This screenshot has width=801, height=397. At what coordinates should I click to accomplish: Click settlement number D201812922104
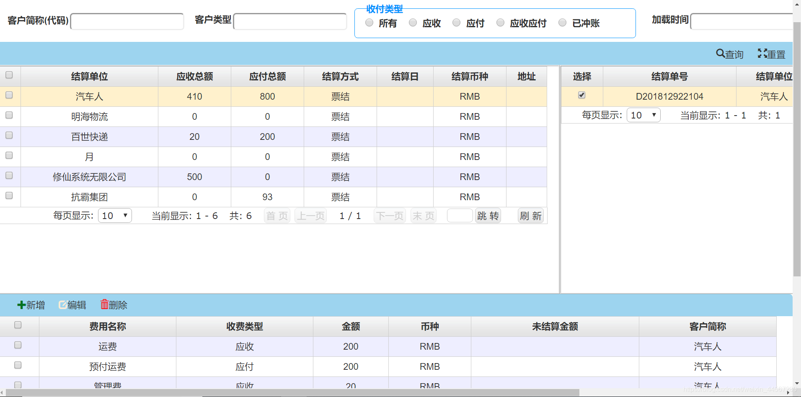click(x=669, y=96)
